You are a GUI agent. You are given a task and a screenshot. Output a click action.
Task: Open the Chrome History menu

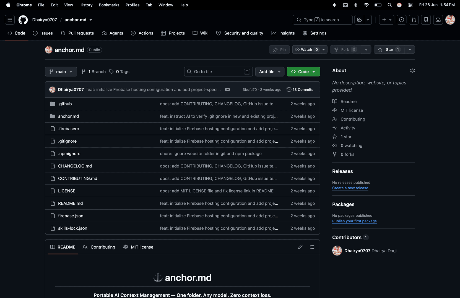86,5
